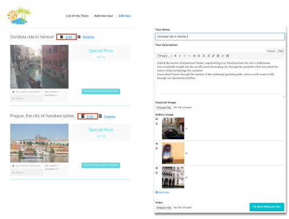Toggle the toolbar toggle (kitchen sink) icon
289x219 pixels.
coord(228,55)
